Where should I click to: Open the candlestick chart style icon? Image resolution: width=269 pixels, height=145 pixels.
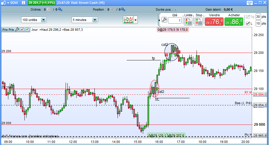pyautogui.click(x=4, y=3)
